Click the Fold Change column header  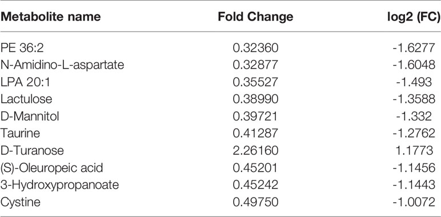(x=255, y=17)
